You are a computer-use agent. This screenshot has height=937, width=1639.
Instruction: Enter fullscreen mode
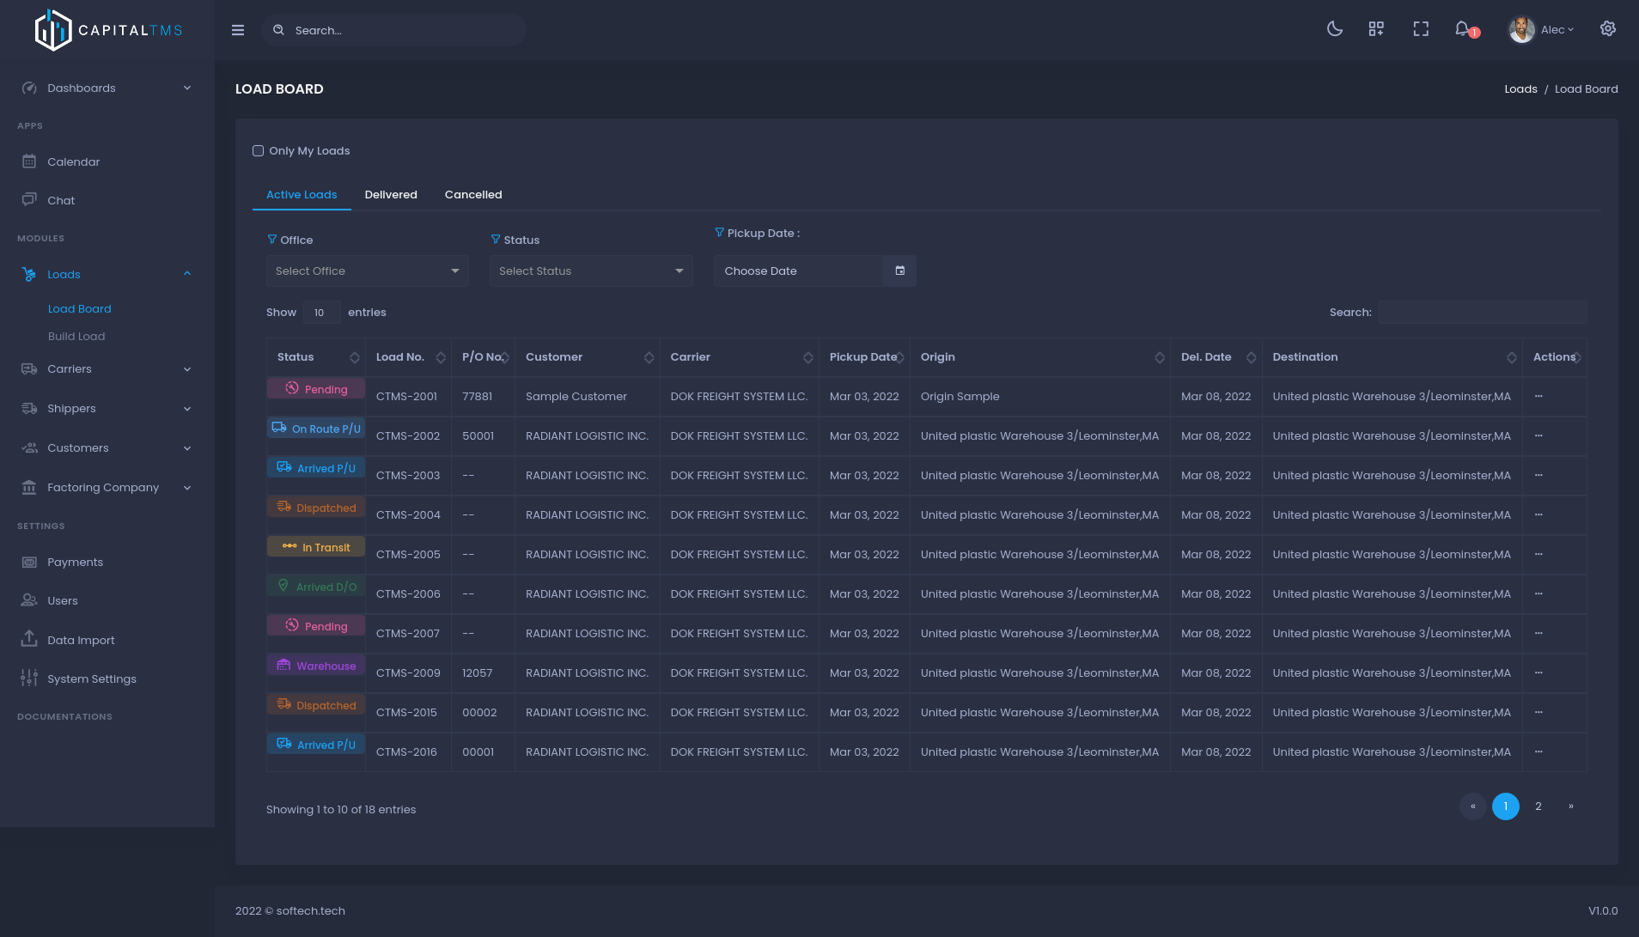[x=1421, y=29]
